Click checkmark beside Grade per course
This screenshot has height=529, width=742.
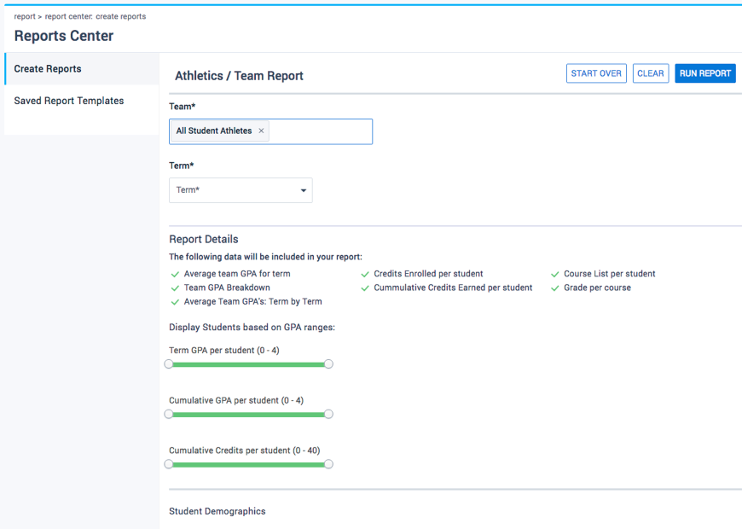555,288
